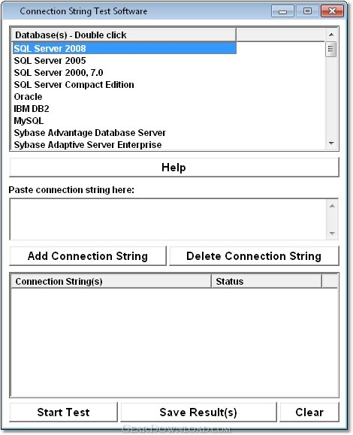Click the Database(s) - Double click column header

[x=124, y=35]
